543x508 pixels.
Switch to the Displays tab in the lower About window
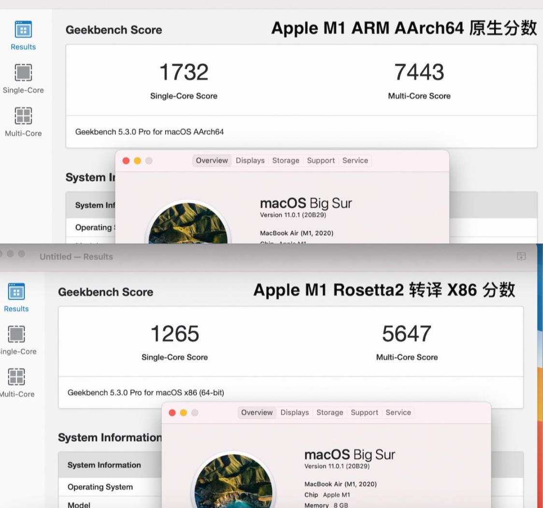pyautogui.click(x=295, y=412)
